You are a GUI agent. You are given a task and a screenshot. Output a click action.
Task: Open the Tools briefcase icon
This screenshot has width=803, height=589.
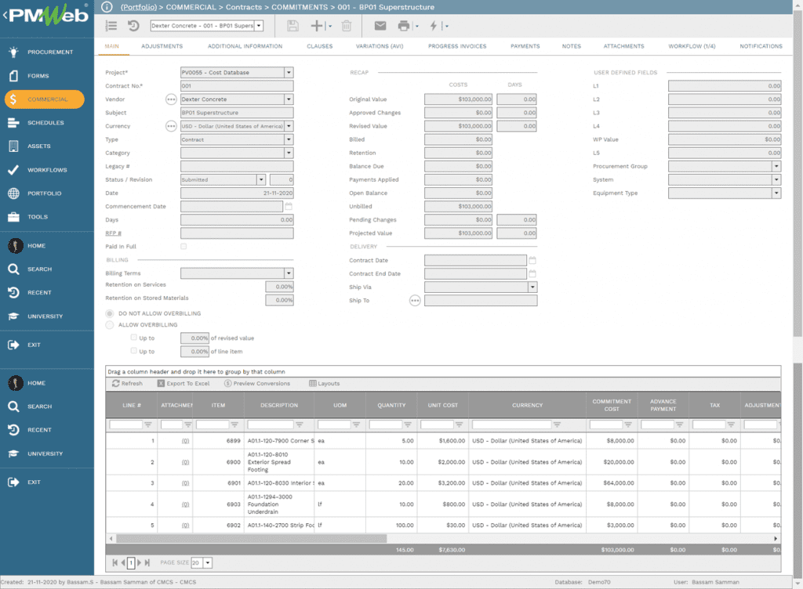[x=13, y=217]
